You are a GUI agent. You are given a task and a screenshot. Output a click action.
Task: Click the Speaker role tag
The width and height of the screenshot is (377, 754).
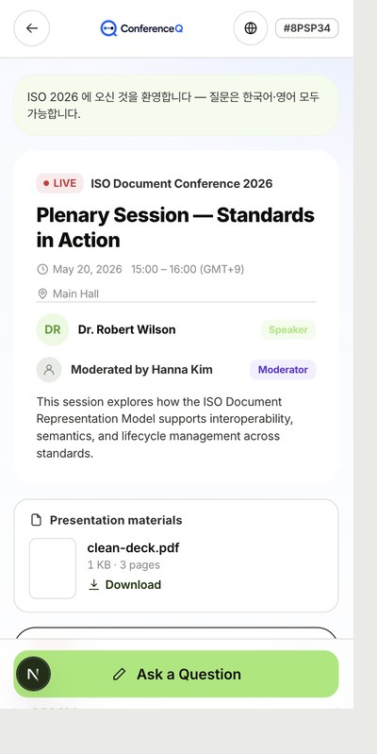288,330
